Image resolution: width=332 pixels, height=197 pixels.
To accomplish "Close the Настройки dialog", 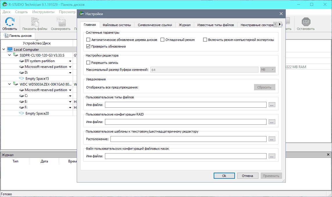I will coord(281,14).
